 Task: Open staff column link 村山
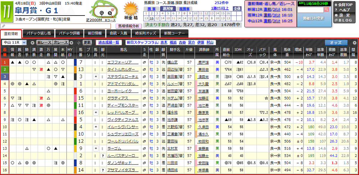point(210,42)
